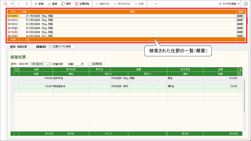Click the search magnifier icon
The height and width of the screenshot is (141, 251).
tap(5, 4)
